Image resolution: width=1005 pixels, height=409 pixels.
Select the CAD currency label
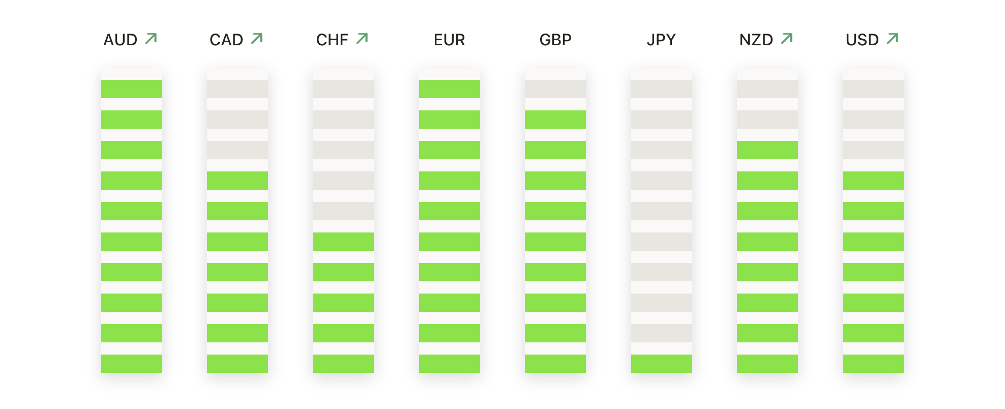[x=226, y=40]
